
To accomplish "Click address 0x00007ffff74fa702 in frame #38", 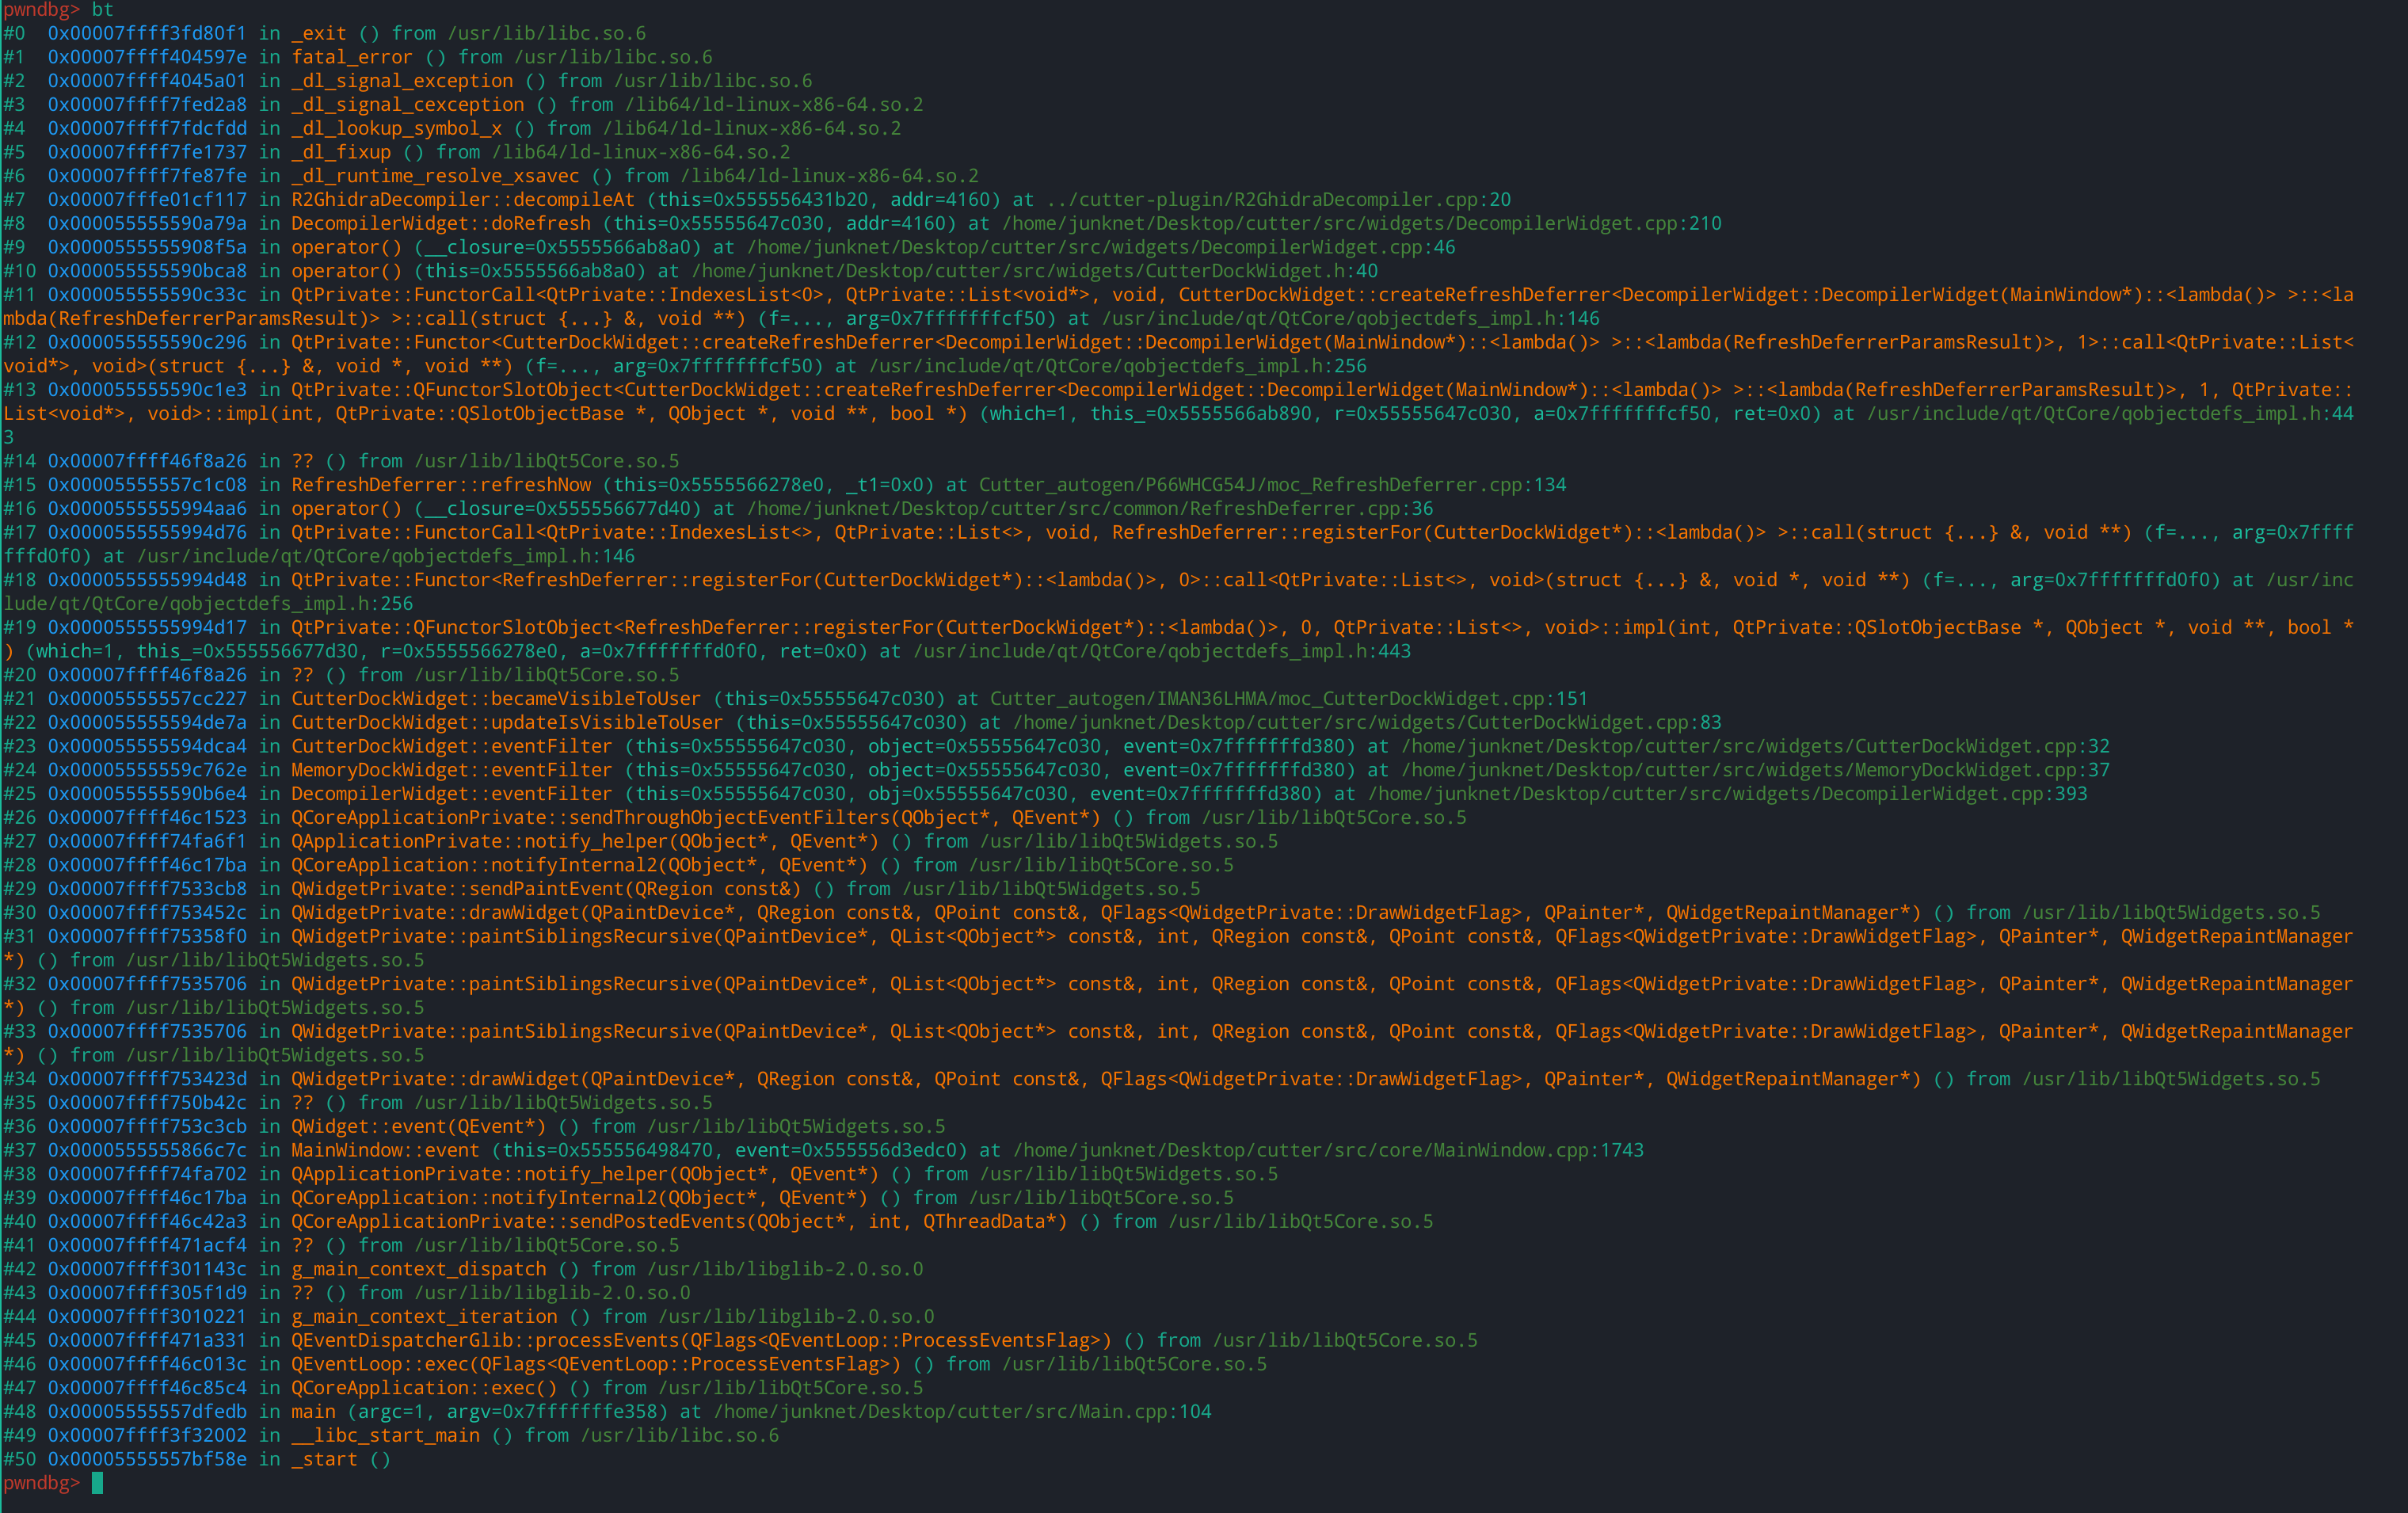I will [147, 1174].
